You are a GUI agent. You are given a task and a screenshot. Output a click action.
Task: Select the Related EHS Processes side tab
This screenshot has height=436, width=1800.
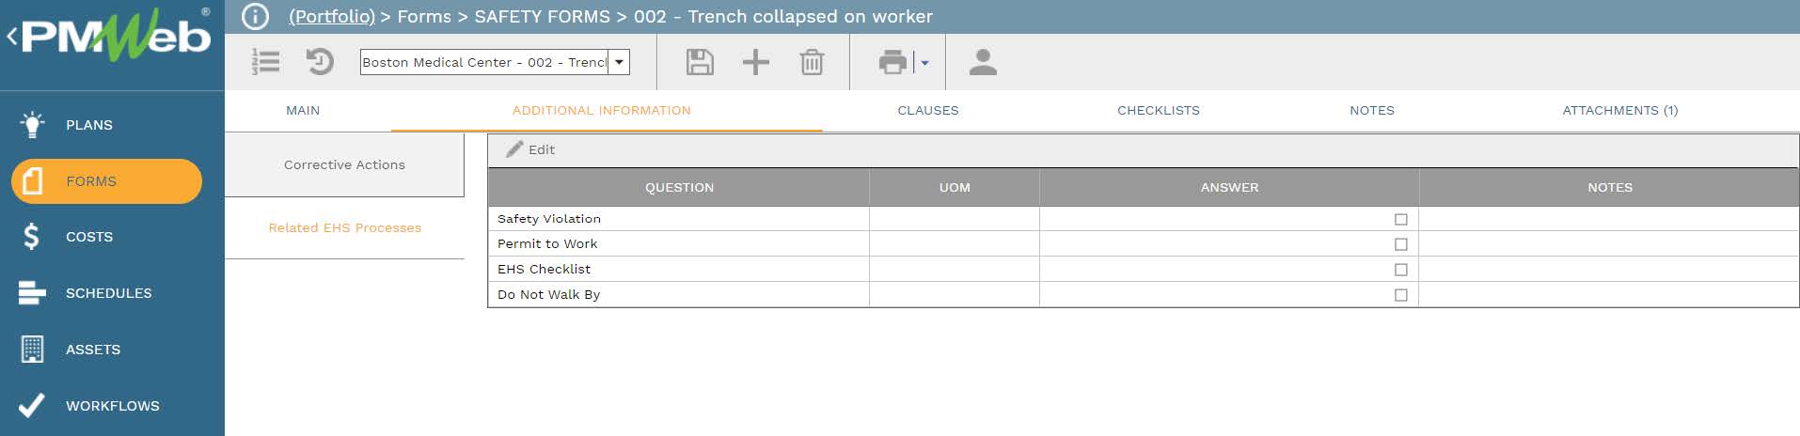click(344, 227)
